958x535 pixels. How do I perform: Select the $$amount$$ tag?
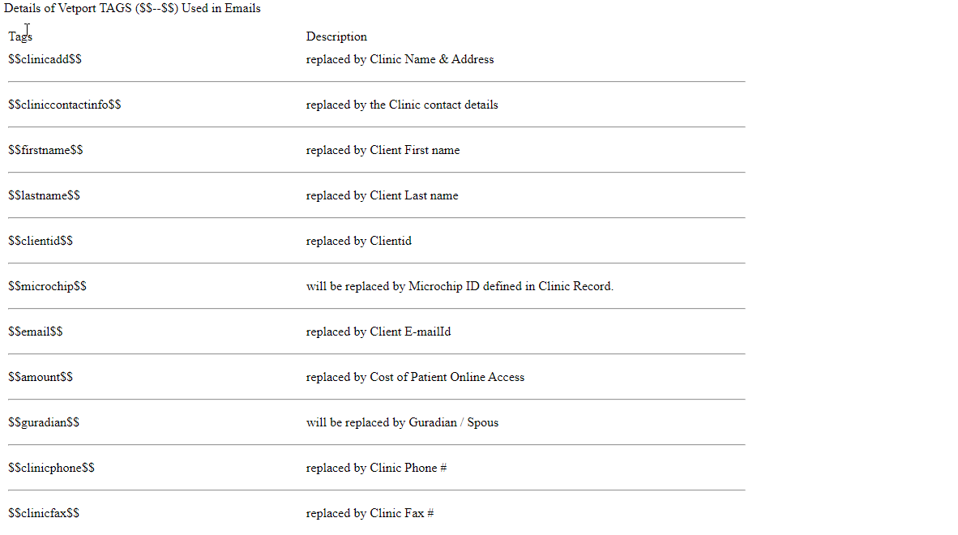(41, 377)
